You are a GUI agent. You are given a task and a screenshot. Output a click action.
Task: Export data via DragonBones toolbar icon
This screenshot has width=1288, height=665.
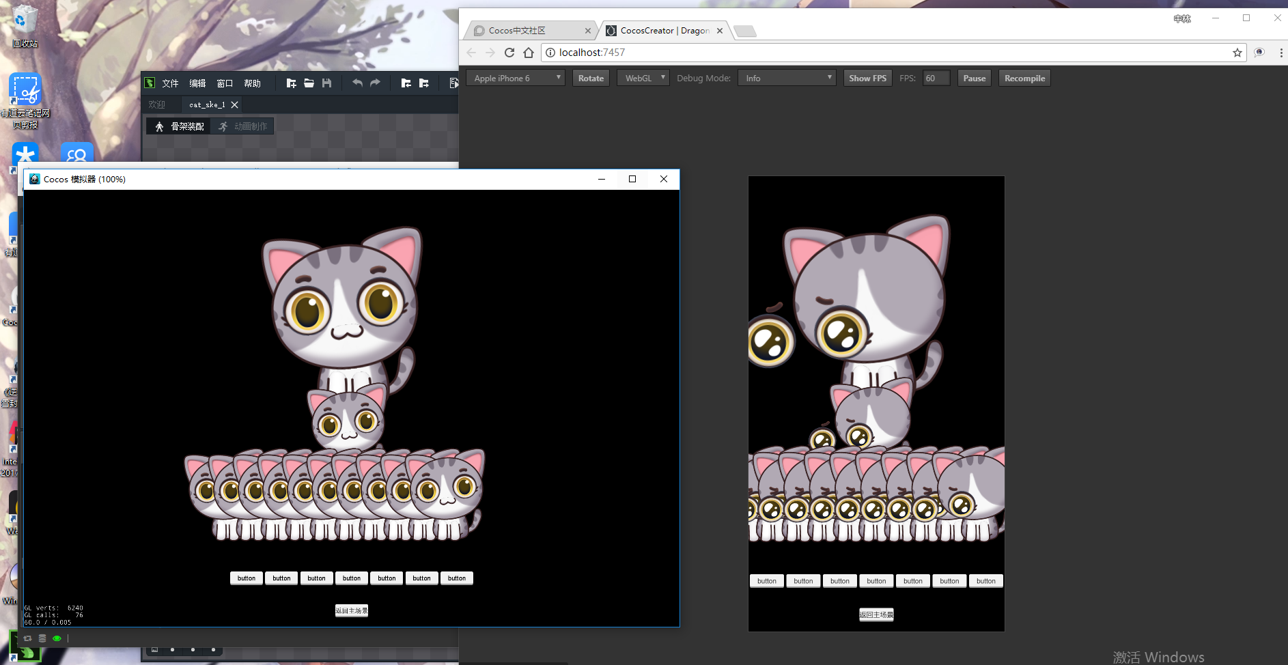click(423, 83)
